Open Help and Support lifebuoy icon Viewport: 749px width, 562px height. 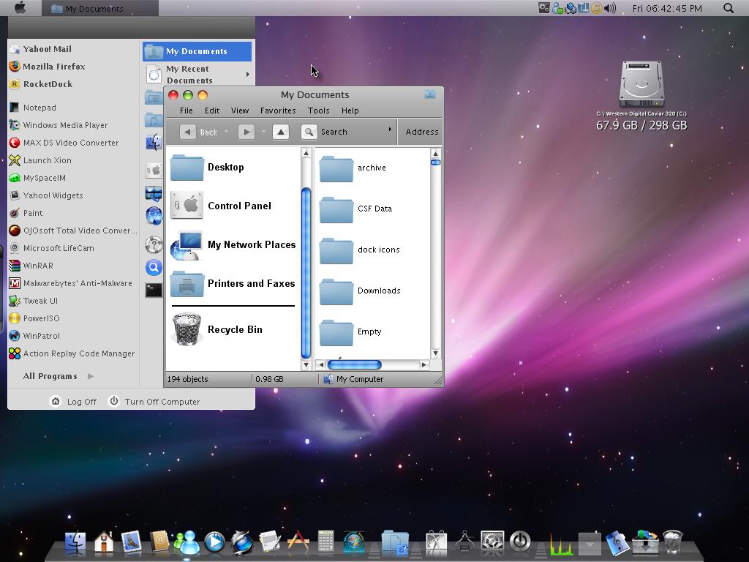(154, 244)
